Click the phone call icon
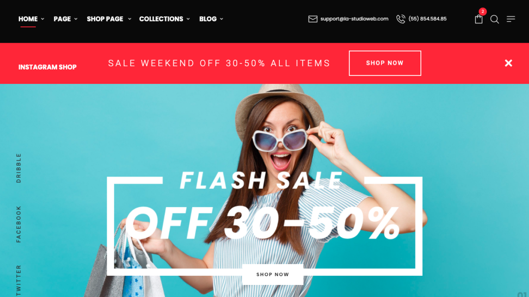The height and width of the screenshot is (297, 529). tap(400, 19)
